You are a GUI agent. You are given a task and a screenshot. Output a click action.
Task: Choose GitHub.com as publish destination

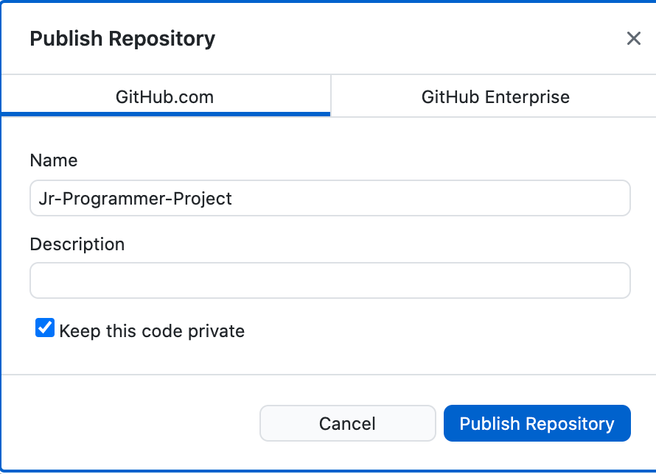click(x=165, y=96)
